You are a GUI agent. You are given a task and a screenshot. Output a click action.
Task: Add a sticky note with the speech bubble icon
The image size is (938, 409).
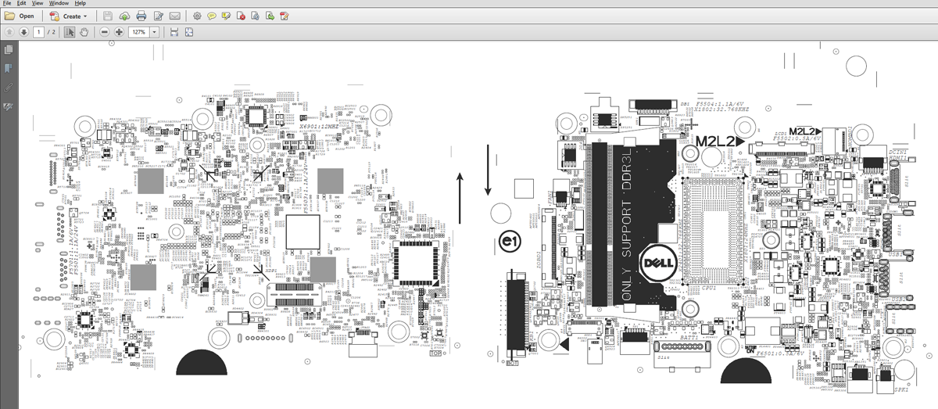click(x=211, y=16)
